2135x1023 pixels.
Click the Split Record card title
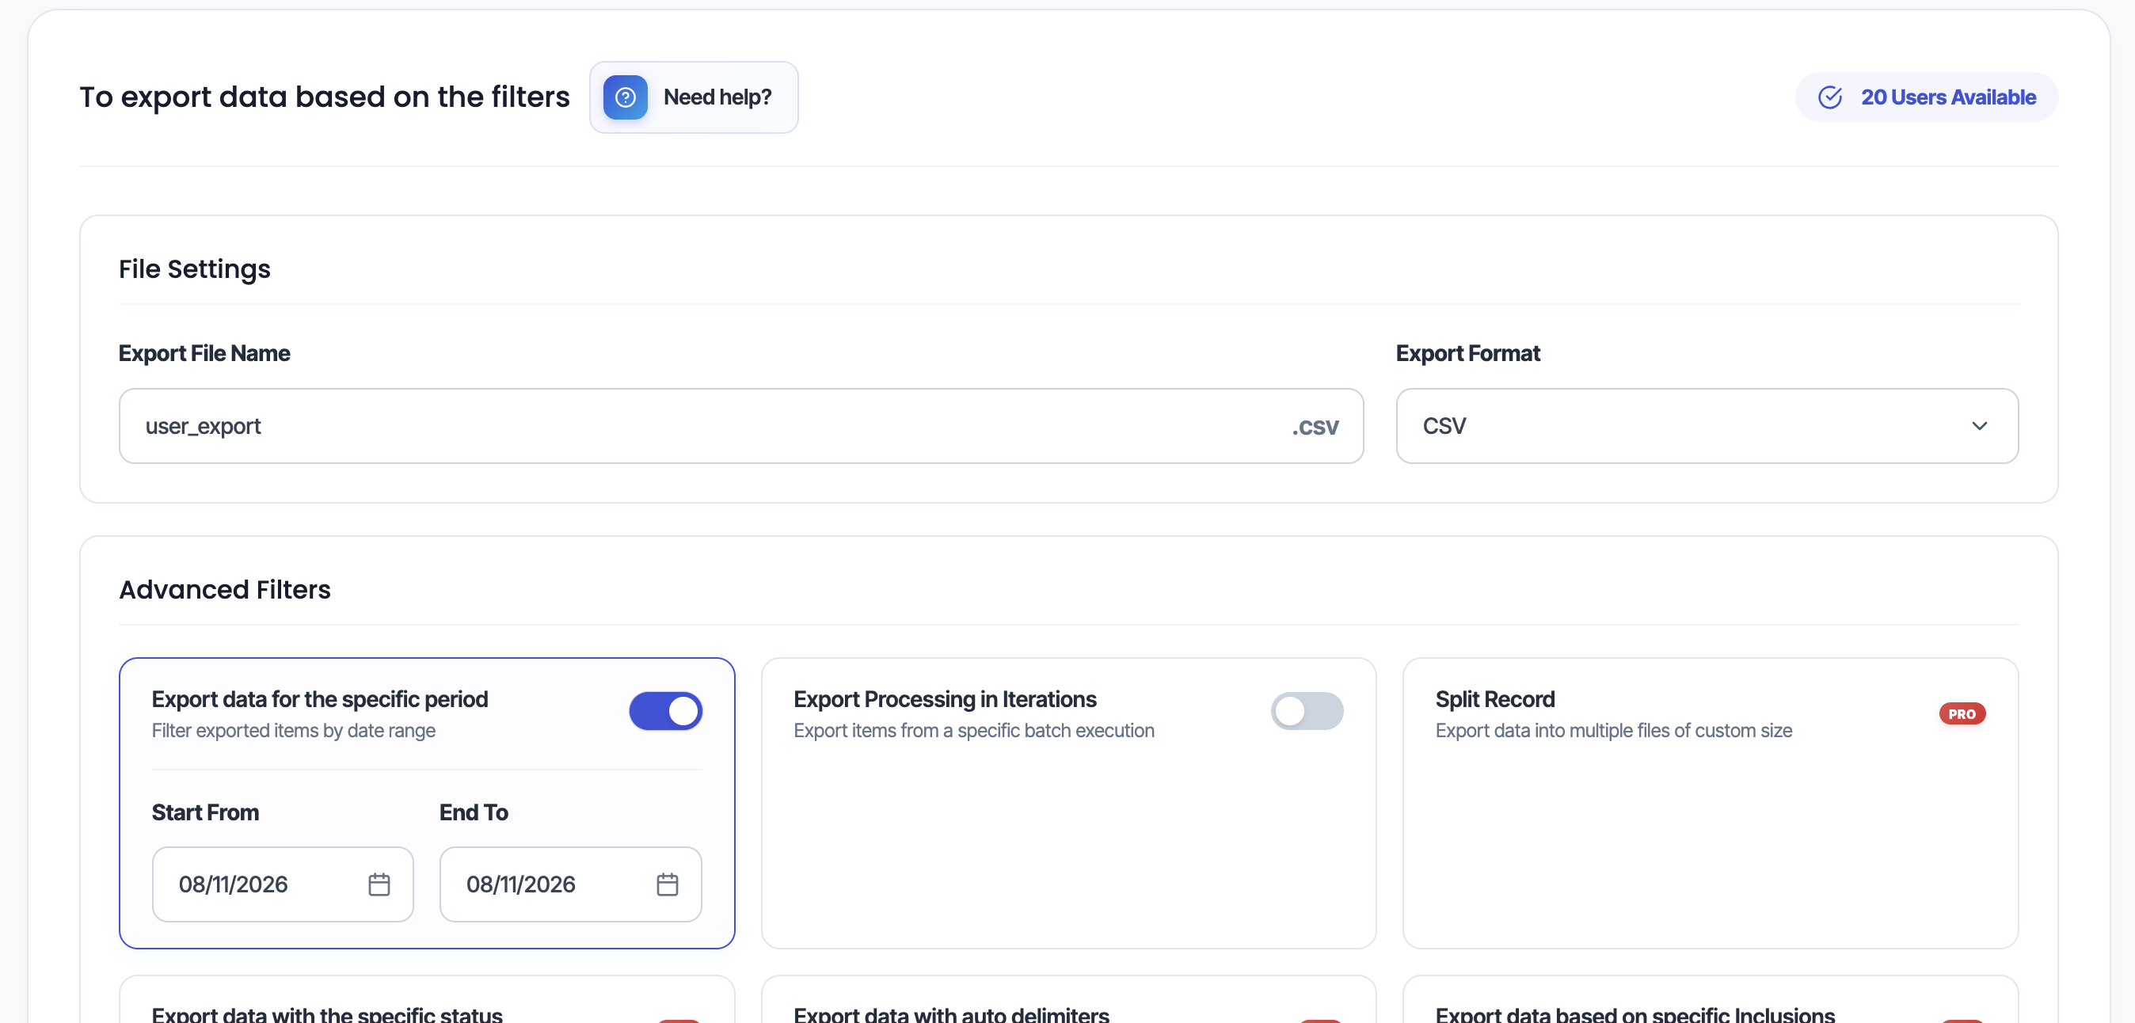[x=1494, y=700]
